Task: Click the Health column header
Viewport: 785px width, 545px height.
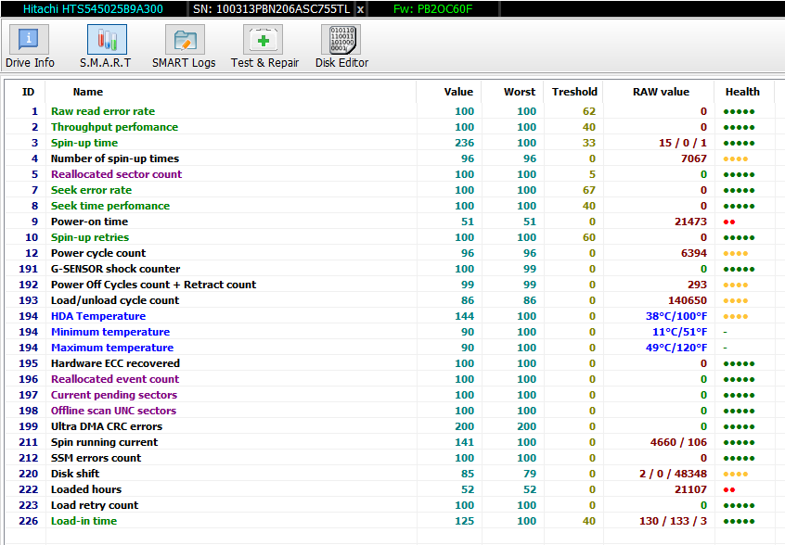Action: [x=742, y=92]
